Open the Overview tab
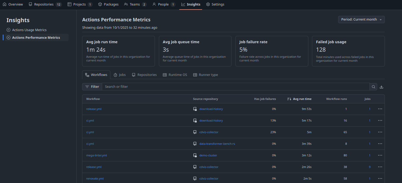The image size is (402, 183). 13,4
